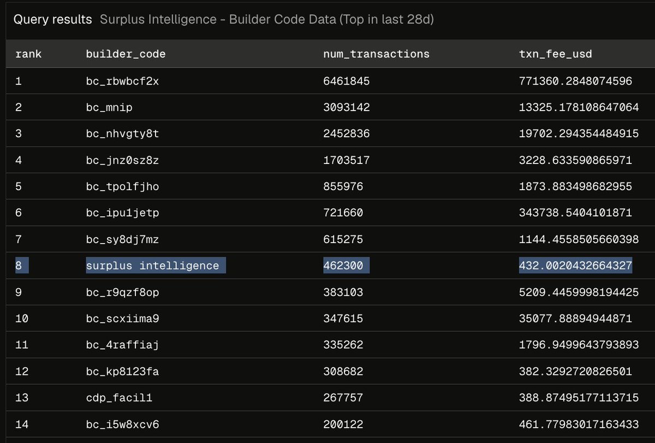The image size is (655, 443).
Task: Select builder code bc_nhvgty8t
Action: coord(122,133)
